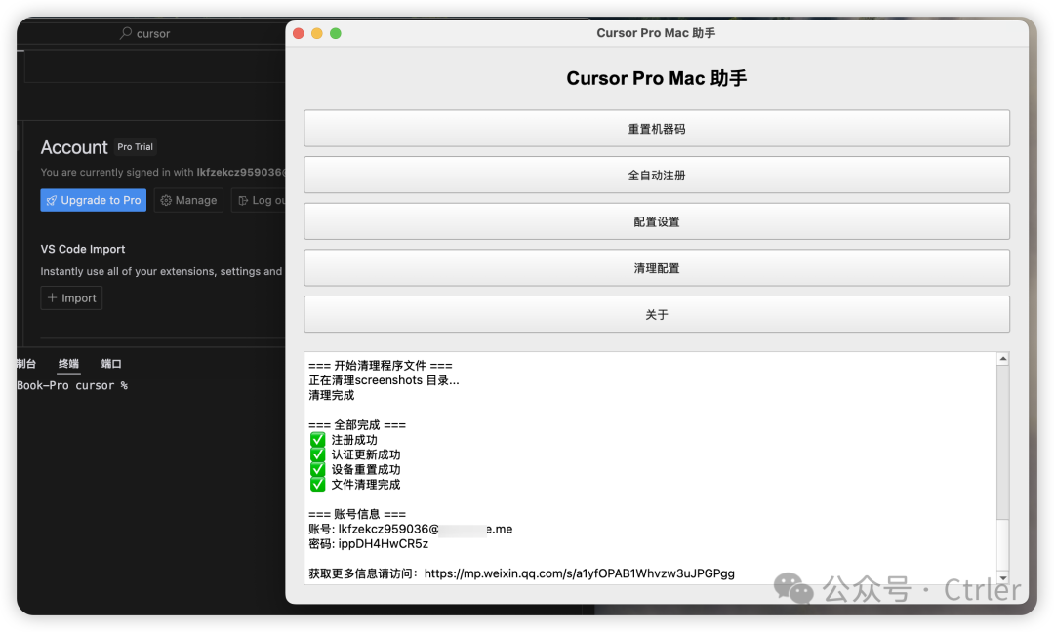Open Manage with the gear icon

tap(188, 200)
